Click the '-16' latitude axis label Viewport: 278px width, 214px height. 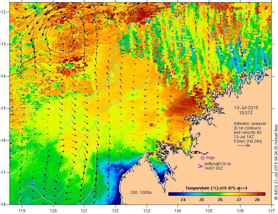(3, 140)
